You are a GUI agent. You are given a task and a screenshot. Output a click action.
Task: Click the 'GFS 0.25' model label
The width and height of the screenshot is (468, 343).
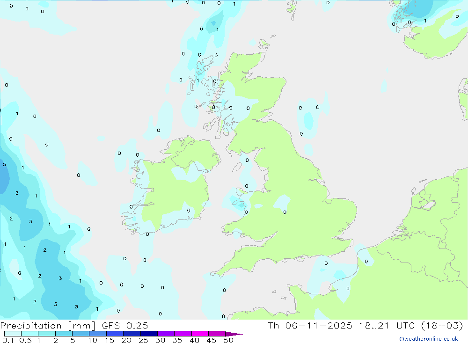tap(125, 326)
